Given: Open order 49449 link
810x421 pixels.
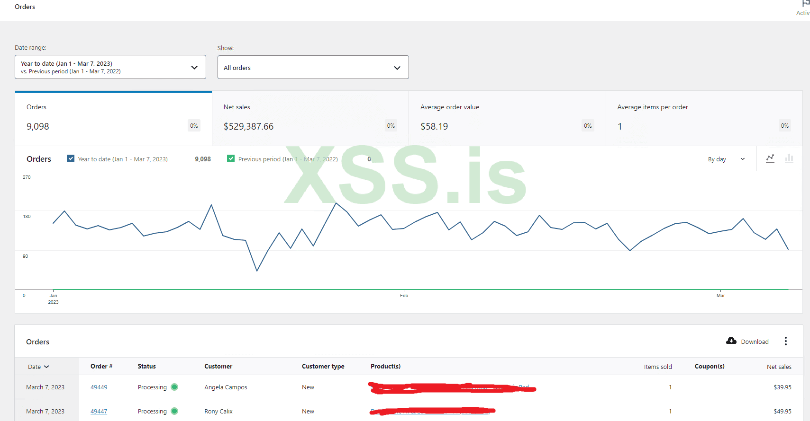Looking at the screenshot, I should coord(99,387).
